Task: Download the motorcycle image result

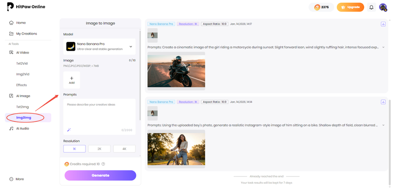Action: [x=383, y=24]
